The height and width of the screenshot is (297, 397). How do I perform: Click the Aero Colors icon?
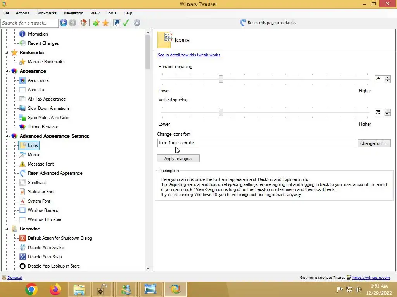point(22,80)
